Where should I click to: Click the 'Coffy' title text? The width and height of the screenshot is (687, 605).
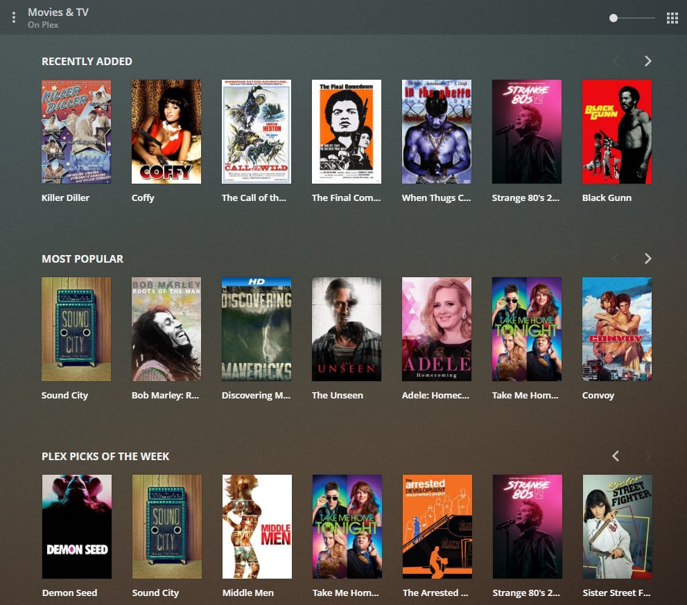pyautogui.click(x=143, y=198)
